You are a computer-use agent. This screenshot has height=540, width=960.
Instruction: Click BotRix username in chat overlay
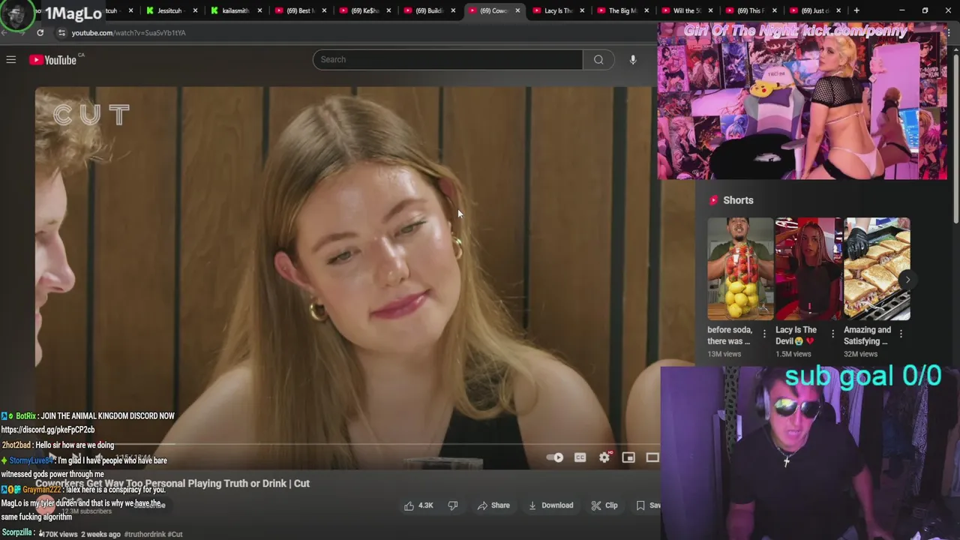(25, 416)
